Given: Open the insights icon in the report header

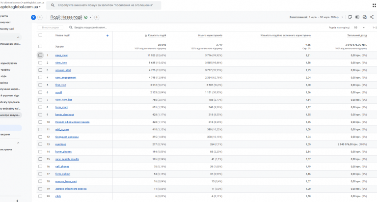Looking at the screenshot, I should 365,17.
